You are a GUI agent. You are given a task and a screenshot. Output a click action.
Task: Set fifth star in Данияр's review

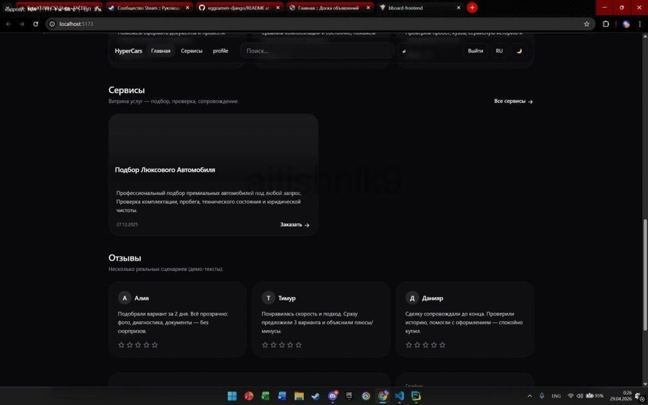coord(442,345)
